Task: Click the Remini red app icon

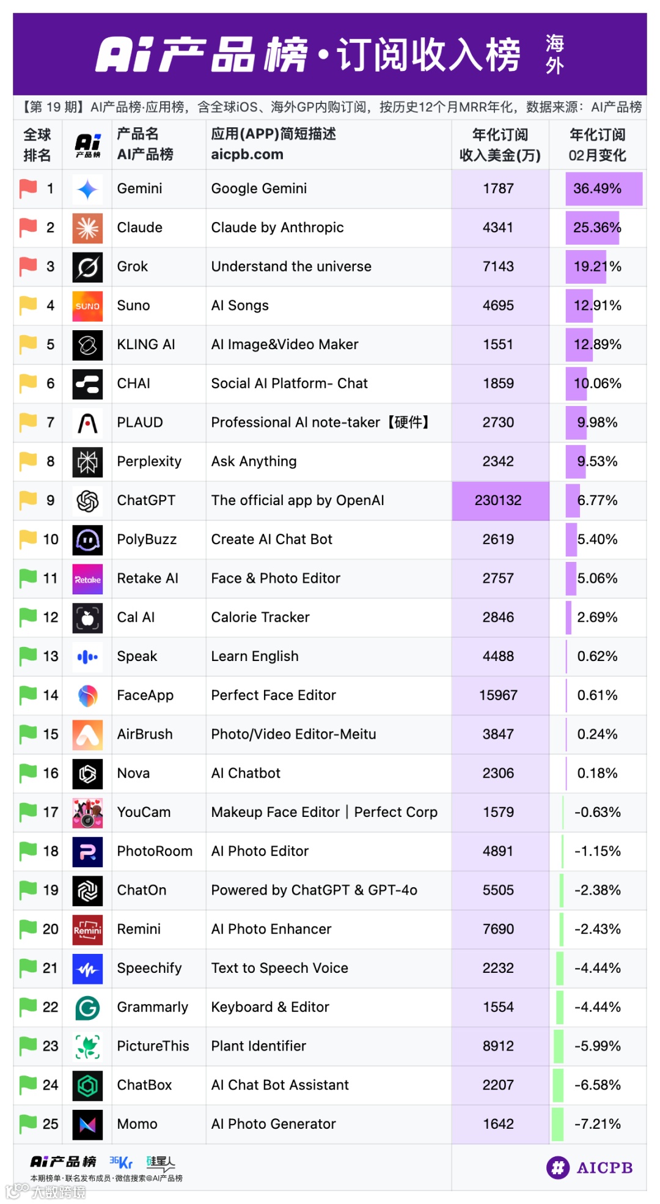Action: coord(87,930)
